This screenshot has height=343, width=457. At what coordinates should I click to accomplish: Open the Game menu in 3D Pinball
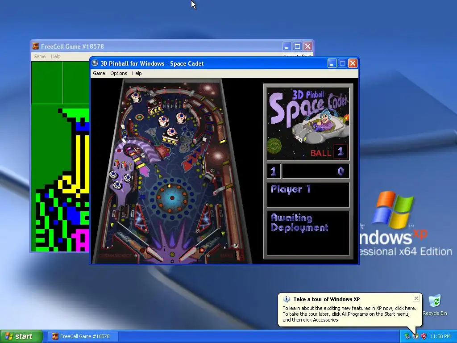[x=99, y=73]
